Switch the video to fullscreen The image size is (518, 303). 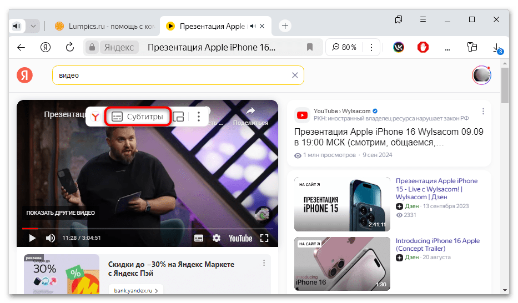[x=264, y=238]
